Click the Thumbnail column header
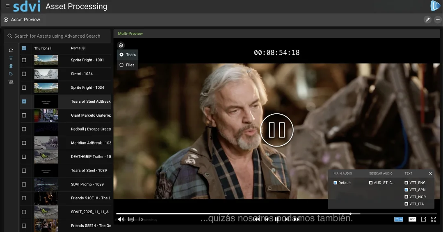443x232 pixels. [43, 48]
